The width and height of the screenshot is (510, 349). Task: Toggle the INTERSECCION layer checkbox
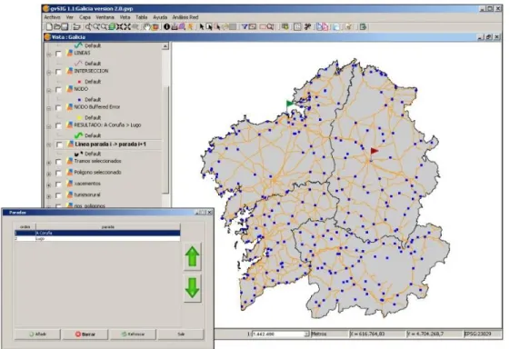58,72
